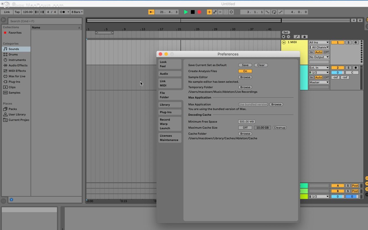This screenshot has height=230, width=368.
Task: Solo track 1 with the S button
Action: point(348,42)
